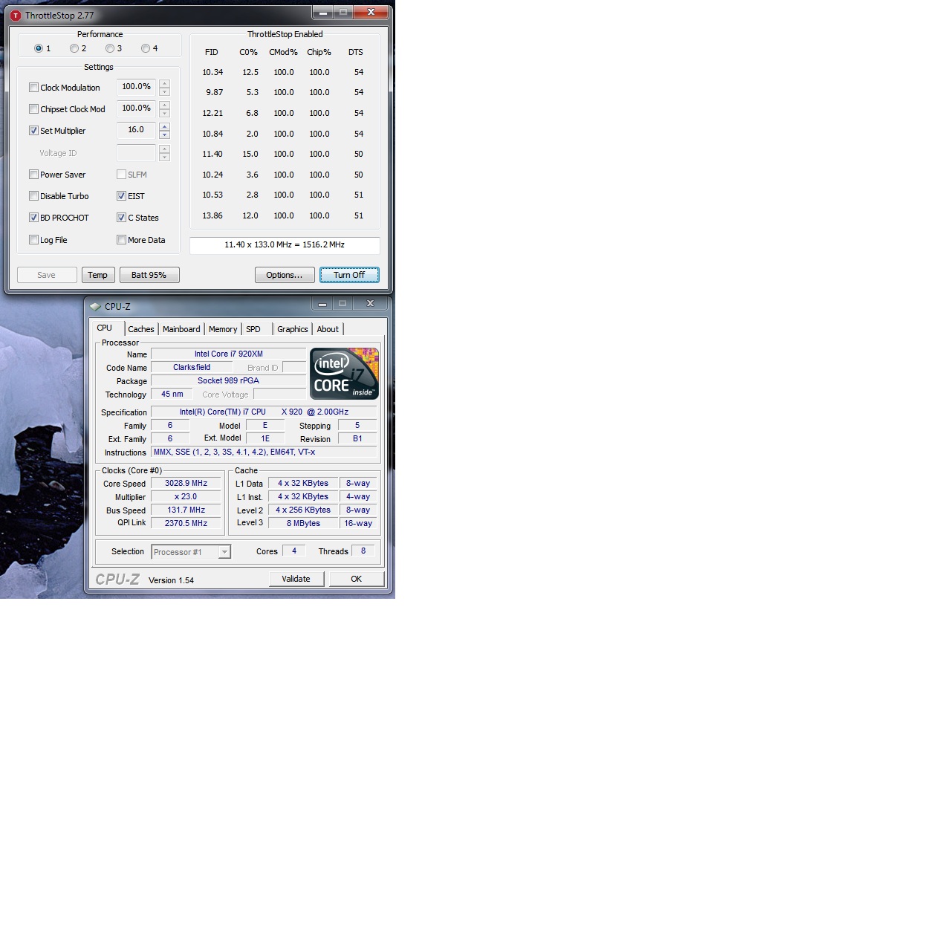Close the CPU-Z window
This screenshot has height=951, width=951.
tap(370, 304)
